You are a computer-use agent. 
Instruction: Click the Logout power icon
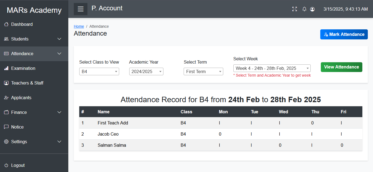pyautogui.click(x=6, y=165)
